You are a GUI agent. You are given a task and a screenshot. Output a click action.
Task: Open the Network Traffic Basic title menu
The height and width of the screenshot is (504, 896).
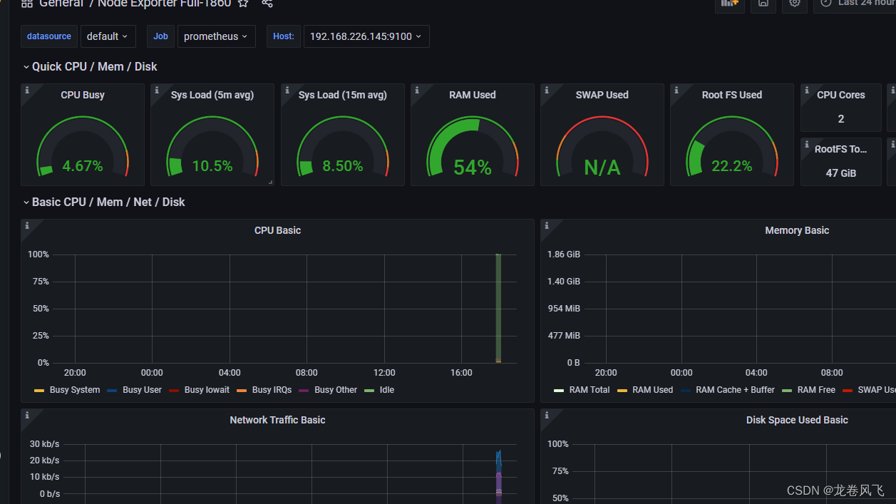click(x=277, y=420)
